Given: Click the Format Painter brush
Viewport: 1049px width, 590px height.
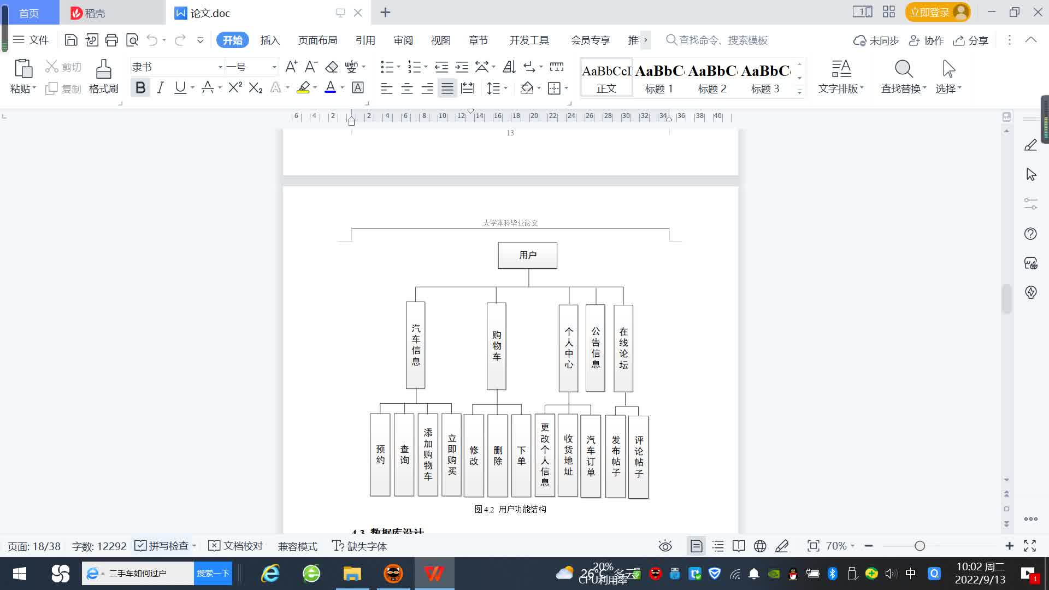Looking at the screenshot, I should click(x=103, y=76).
